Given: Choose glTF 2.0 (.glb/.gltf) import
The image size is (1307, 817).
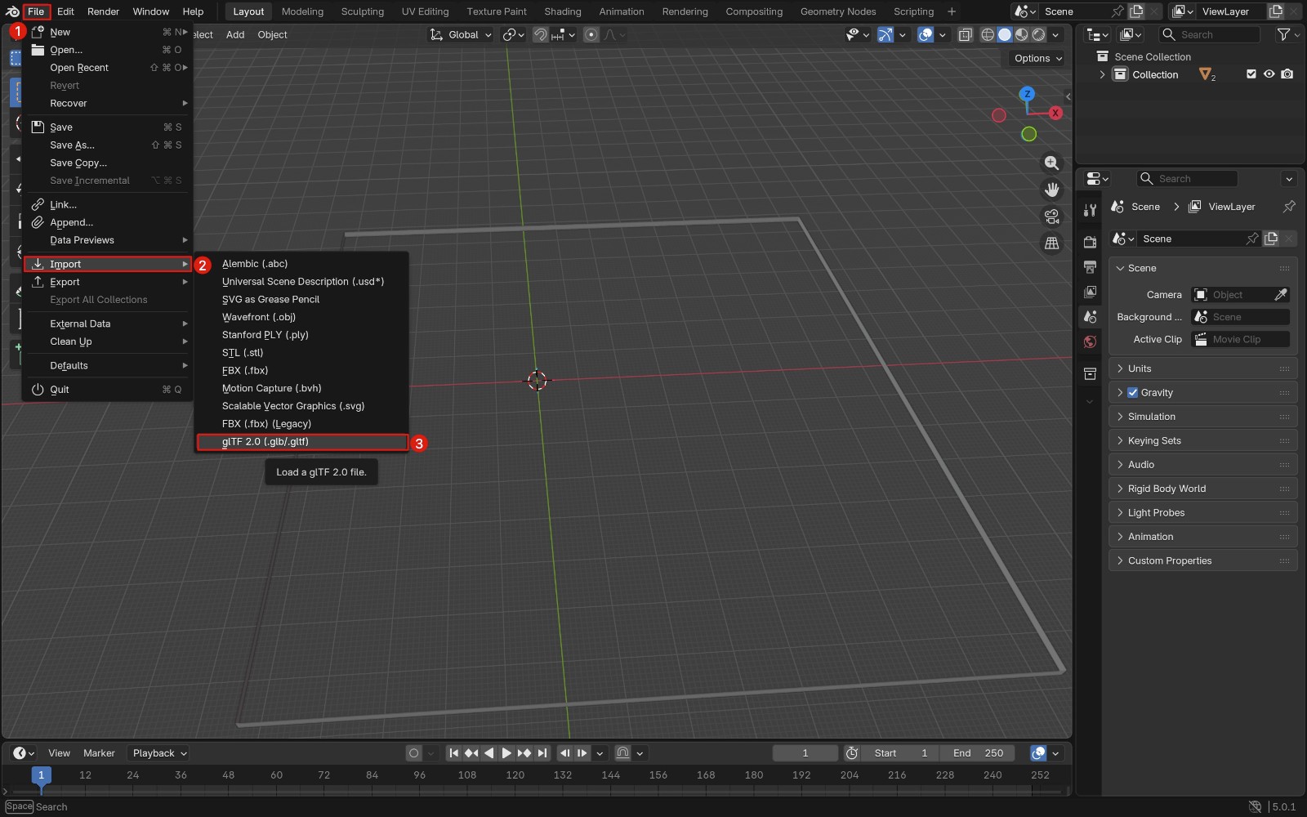Looking at the screenshot, I should tap(302, 442).
